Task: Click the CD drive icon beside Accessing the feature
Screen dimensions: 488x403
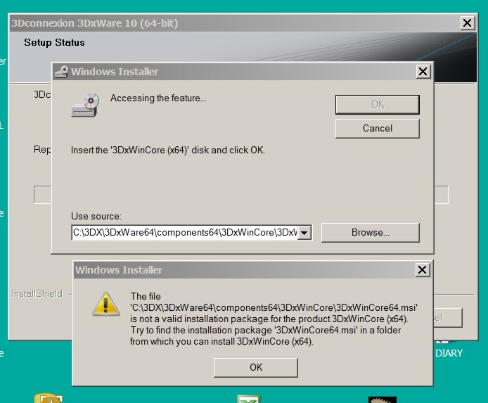Action: point(85,105)
